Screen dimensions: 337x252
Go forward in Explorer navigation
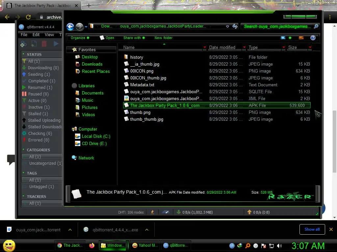(x=80, y=27)
